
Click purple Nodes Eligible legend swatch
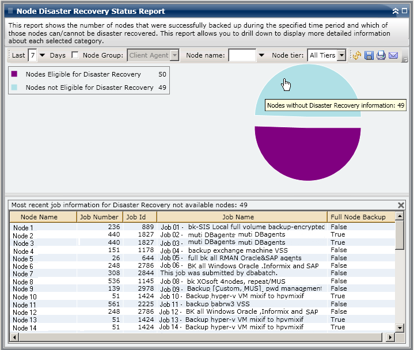tap(15, 74)
